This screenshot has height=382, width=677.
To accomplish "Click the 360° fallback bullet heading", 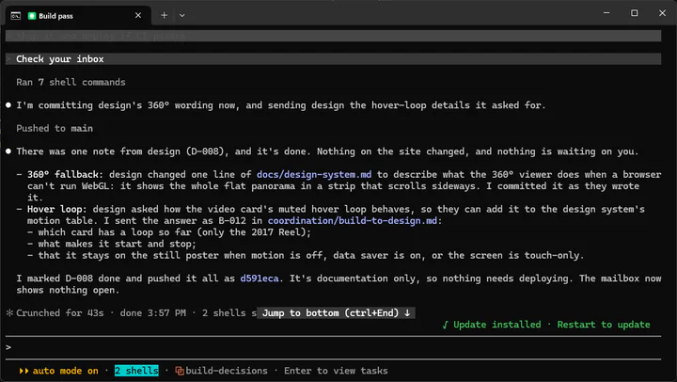I will (65, 175).
